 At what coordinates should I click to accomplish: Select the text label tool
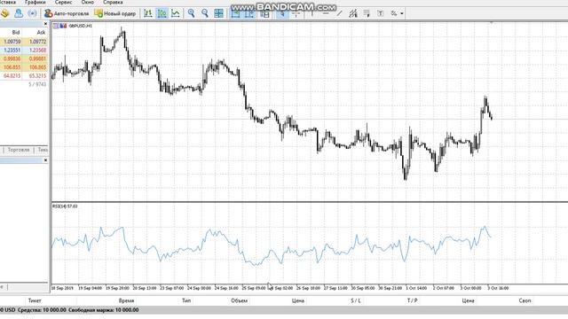click(x=381, y=14)
